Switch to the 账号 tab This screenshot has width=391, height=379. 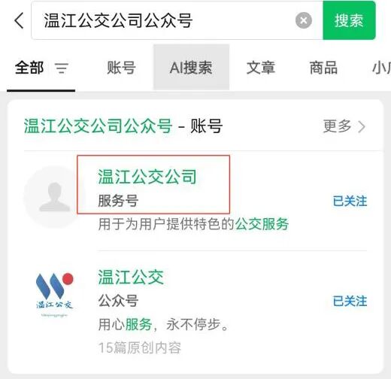(x=121, y=68)
